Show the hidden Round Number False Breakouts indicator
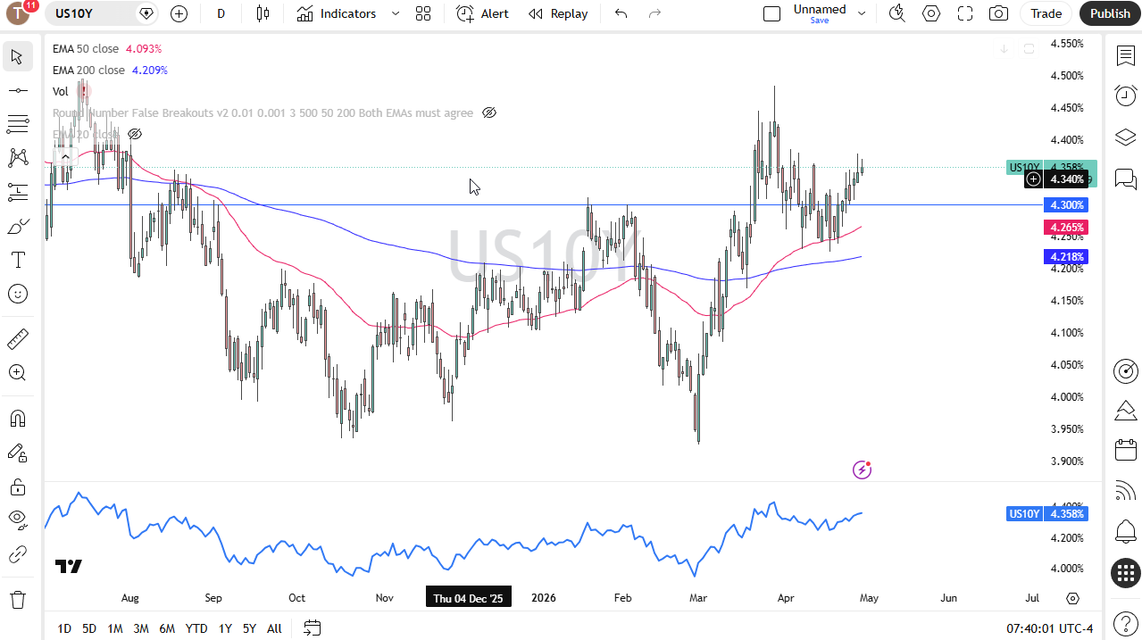 pos(489,112)
